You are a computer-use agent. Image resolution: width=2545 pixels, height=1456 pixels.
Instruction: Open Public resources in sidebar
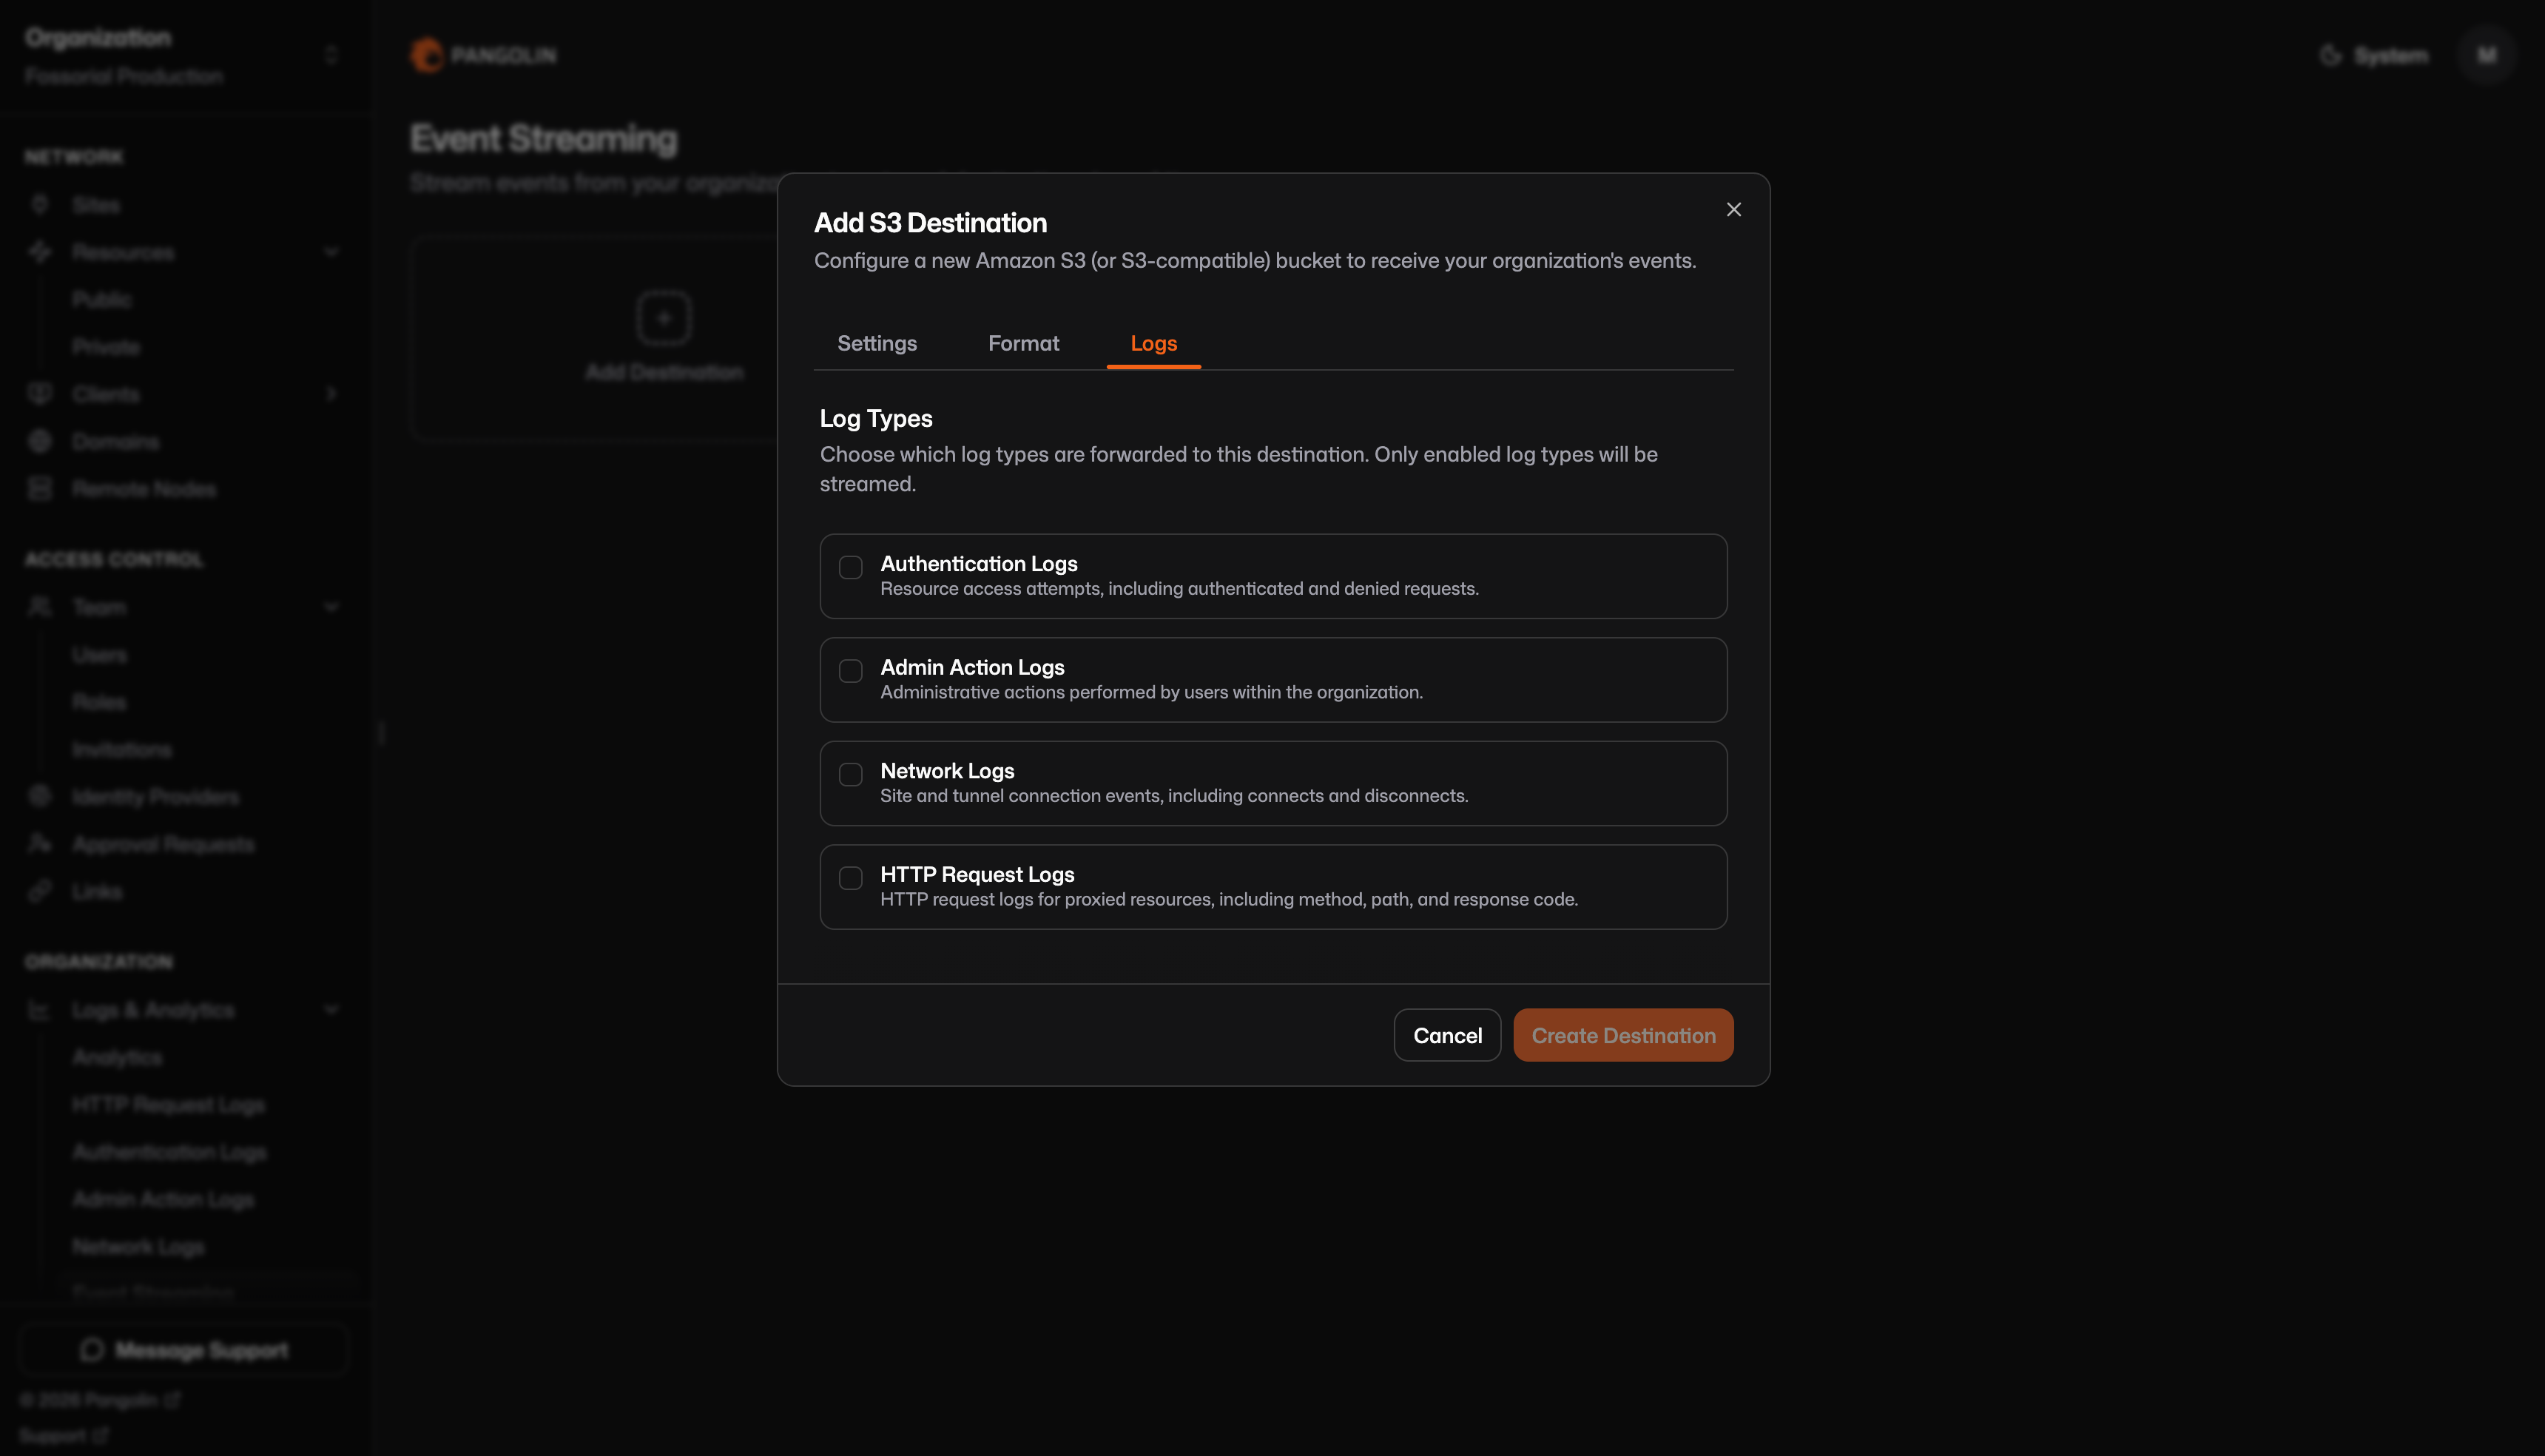[x=102, y=299]
